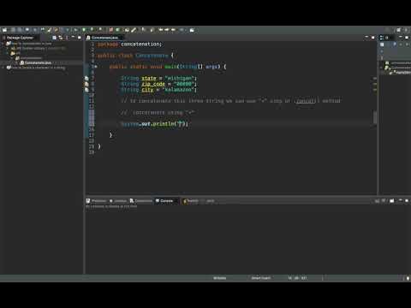Click the New file toolbar icon
This screenshot has width=411, height=308.
(4, 30)
